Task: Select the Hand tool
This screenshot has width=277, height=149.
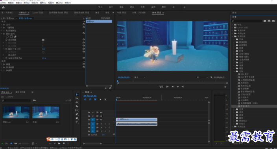Action: 77,118
